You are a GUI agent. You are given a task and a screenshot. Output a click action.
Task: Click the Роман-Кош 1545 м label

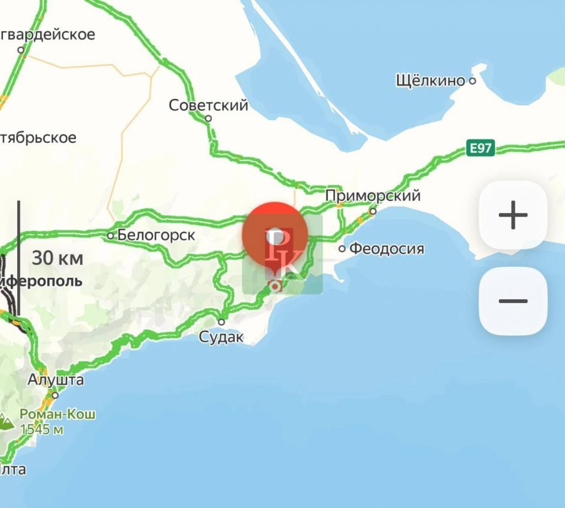57,421
